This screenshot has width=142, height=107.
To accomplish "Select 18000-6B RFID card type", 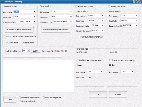I will [108, 52].
